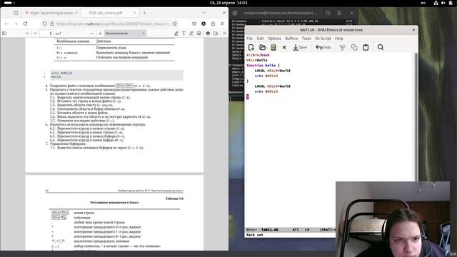Open more PDF viewer tools
The image size is (457, 257).
224,34
